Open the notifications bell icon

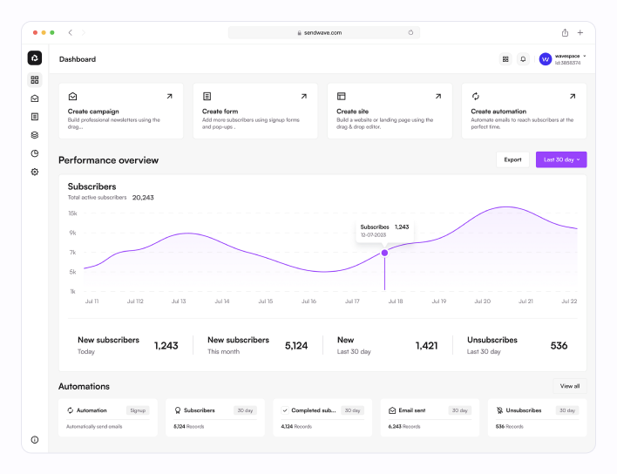pyautogui.click(x=523, y=59)
